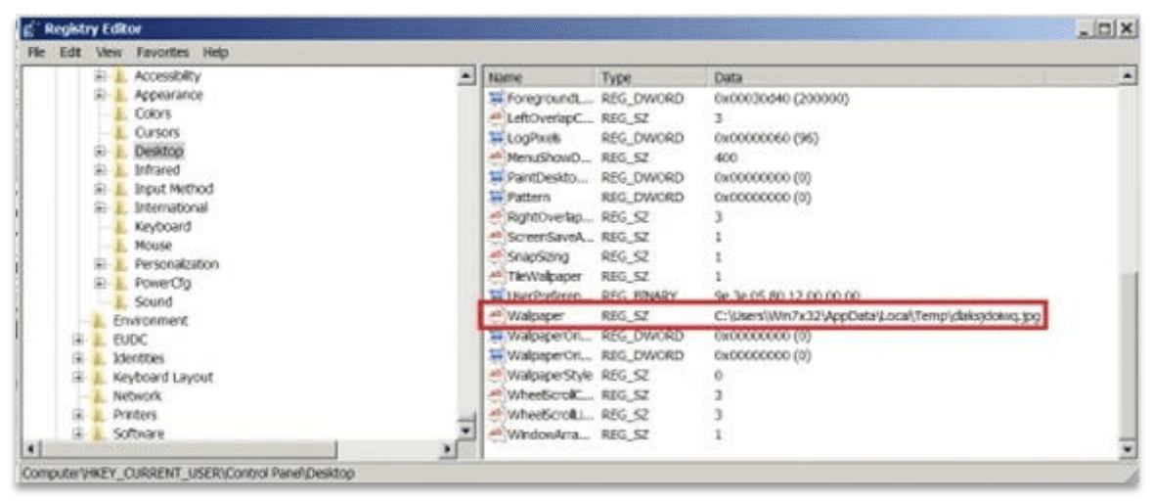Click the WallpaperStyle value icon

[x=497, y=376]
